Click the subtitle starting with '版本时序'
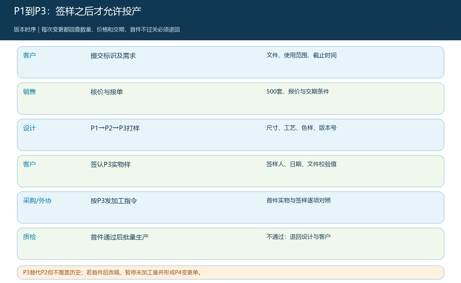 coord(97,30)
